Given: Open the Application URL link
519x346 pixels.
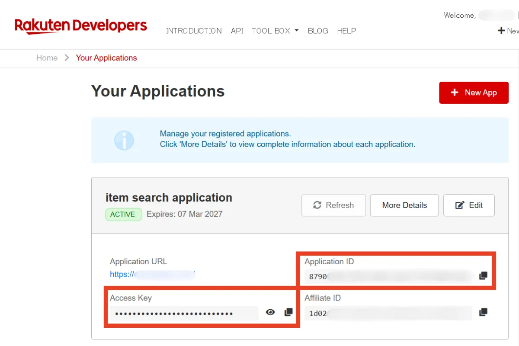Looking at the screenshot, I should point(152,274).
